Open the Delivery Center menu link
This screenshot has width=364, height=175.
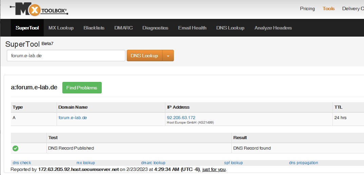tap(353, 9)
